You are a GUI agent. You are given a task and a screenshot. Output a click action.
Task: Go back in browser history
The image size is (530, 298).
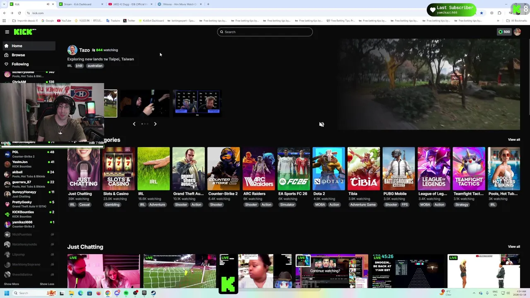[x=4, y=13]
